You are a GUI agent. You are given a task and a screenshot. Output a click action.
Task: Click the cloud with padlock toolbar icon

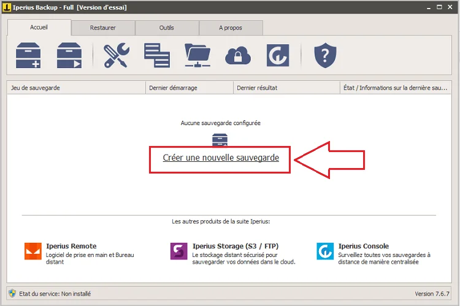click(x=237, y=56)
